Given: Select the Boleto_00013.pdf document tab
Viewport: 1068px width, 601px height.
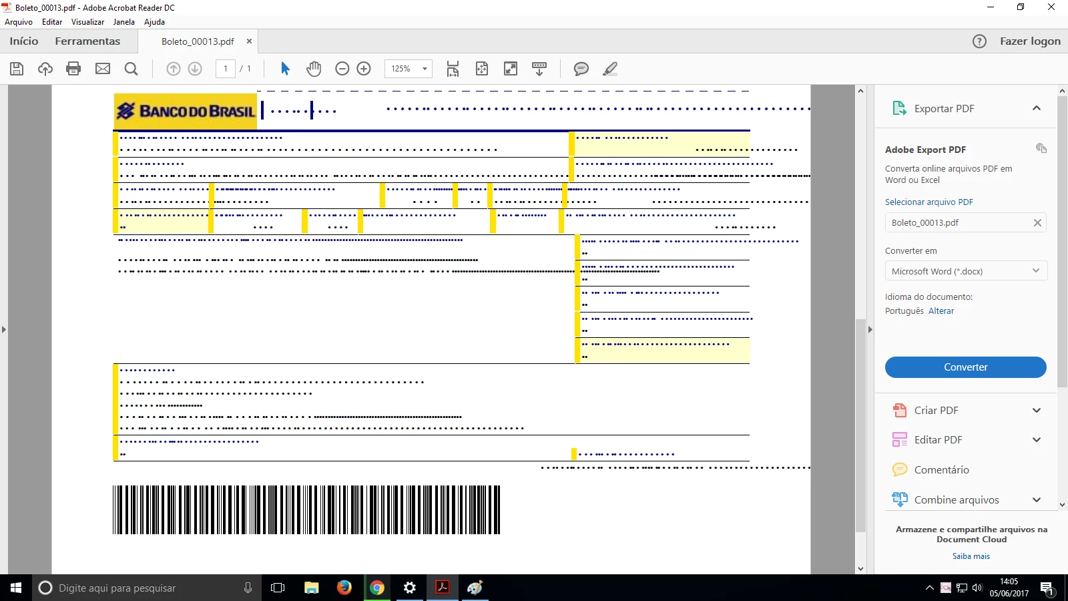Looking at the screenshot, I should pos(198,41).
